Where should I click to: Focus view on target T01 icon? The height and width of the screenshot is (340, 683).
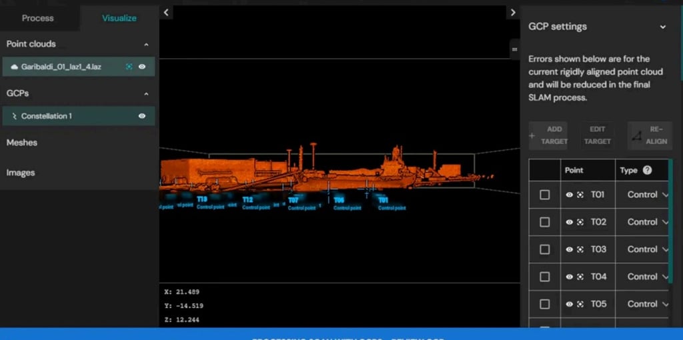[580, 195]
